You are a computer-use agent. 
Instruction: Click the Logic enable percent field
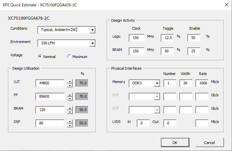194,38
